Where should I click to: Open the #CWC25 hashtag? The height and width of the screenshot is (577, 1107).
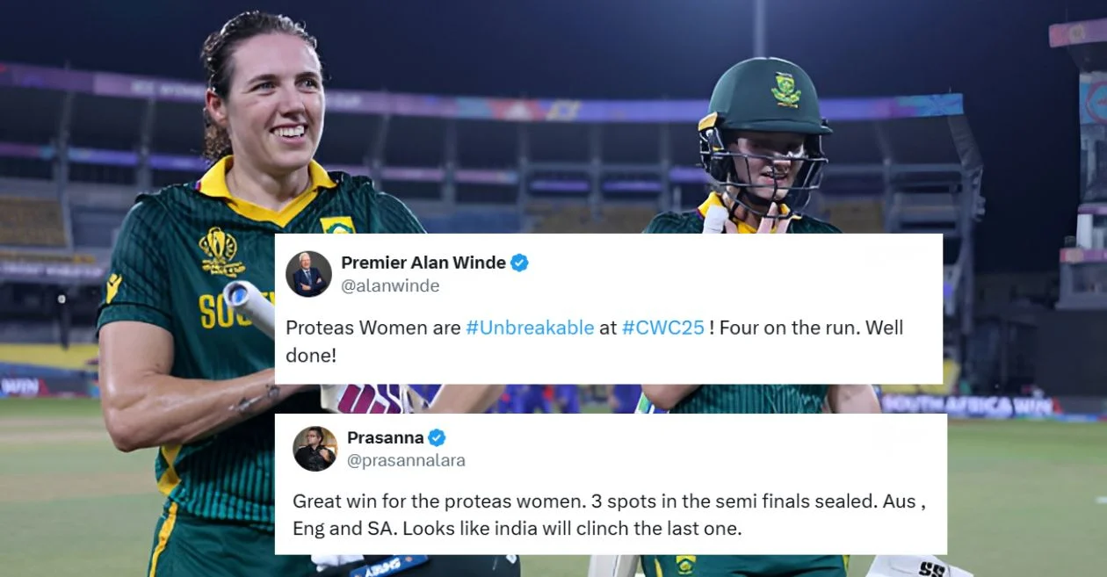pyautogui.click(x=663, y=328)
